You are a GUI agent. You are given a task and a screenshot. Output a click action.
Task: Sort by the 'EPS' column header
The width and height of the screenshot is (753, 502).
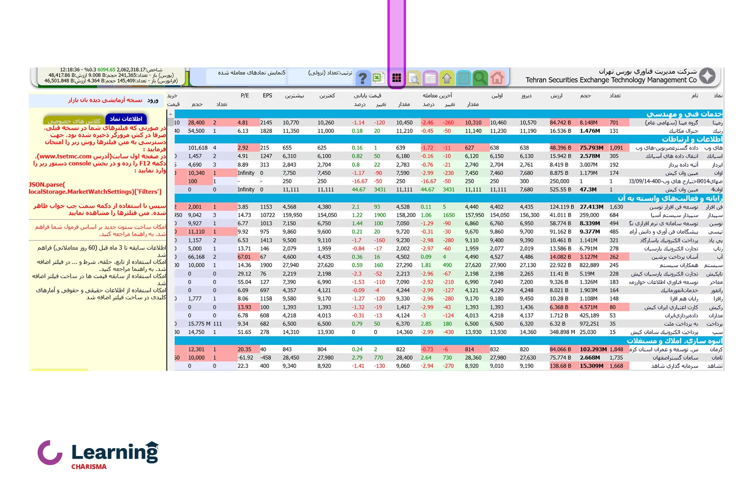pyautogui.click(x=268, y=96)
